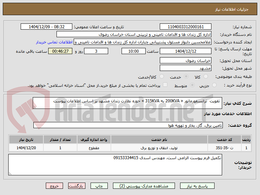Click the announcement date field 1404/12/09 - 08:32

coord(46,27)
